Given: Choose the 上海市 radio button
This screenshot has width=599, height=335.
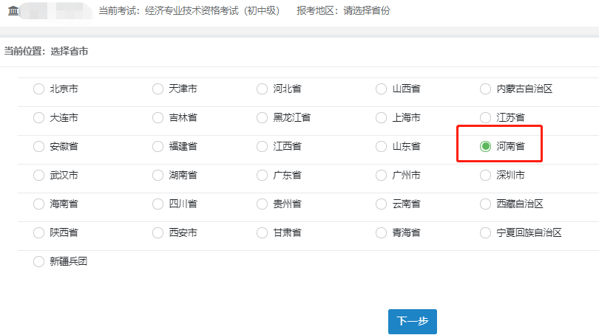Looking at the screenshot, I should pos(381,118).
